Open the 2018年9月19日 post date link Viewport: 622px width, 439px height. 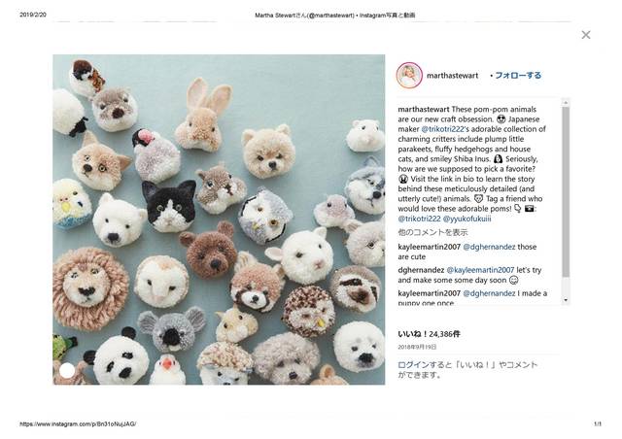coord(417,347)
